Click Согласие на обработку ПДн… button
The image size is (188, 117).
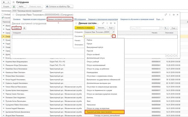click(x=59, y=6)
